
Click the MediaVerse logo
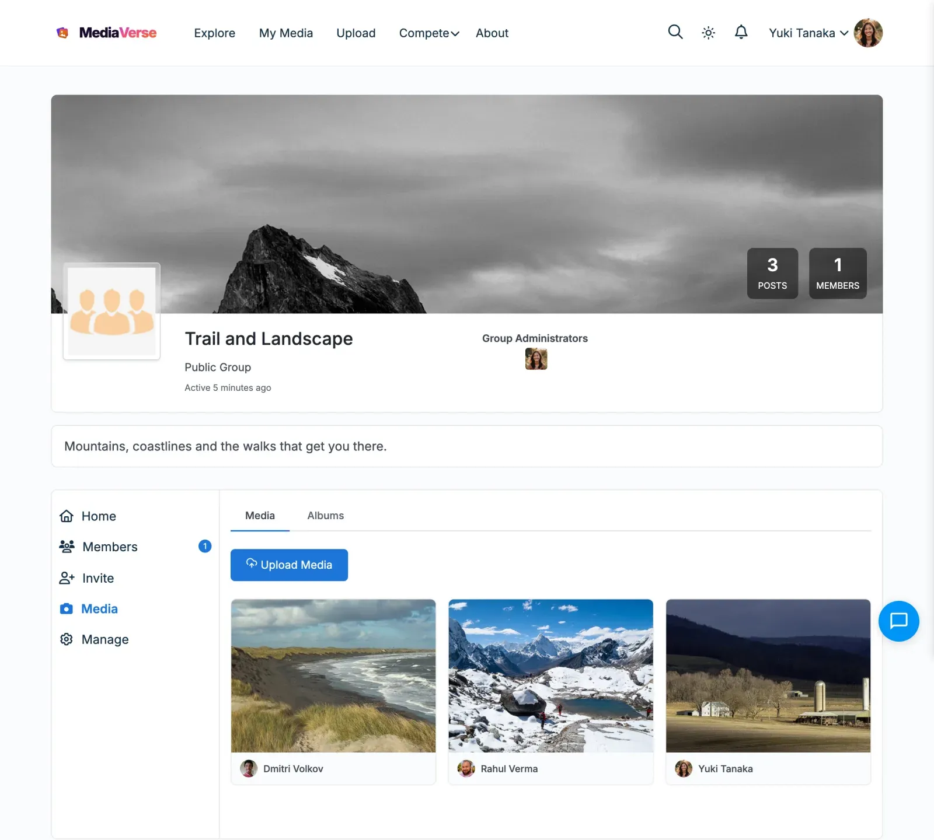point(106,33)
